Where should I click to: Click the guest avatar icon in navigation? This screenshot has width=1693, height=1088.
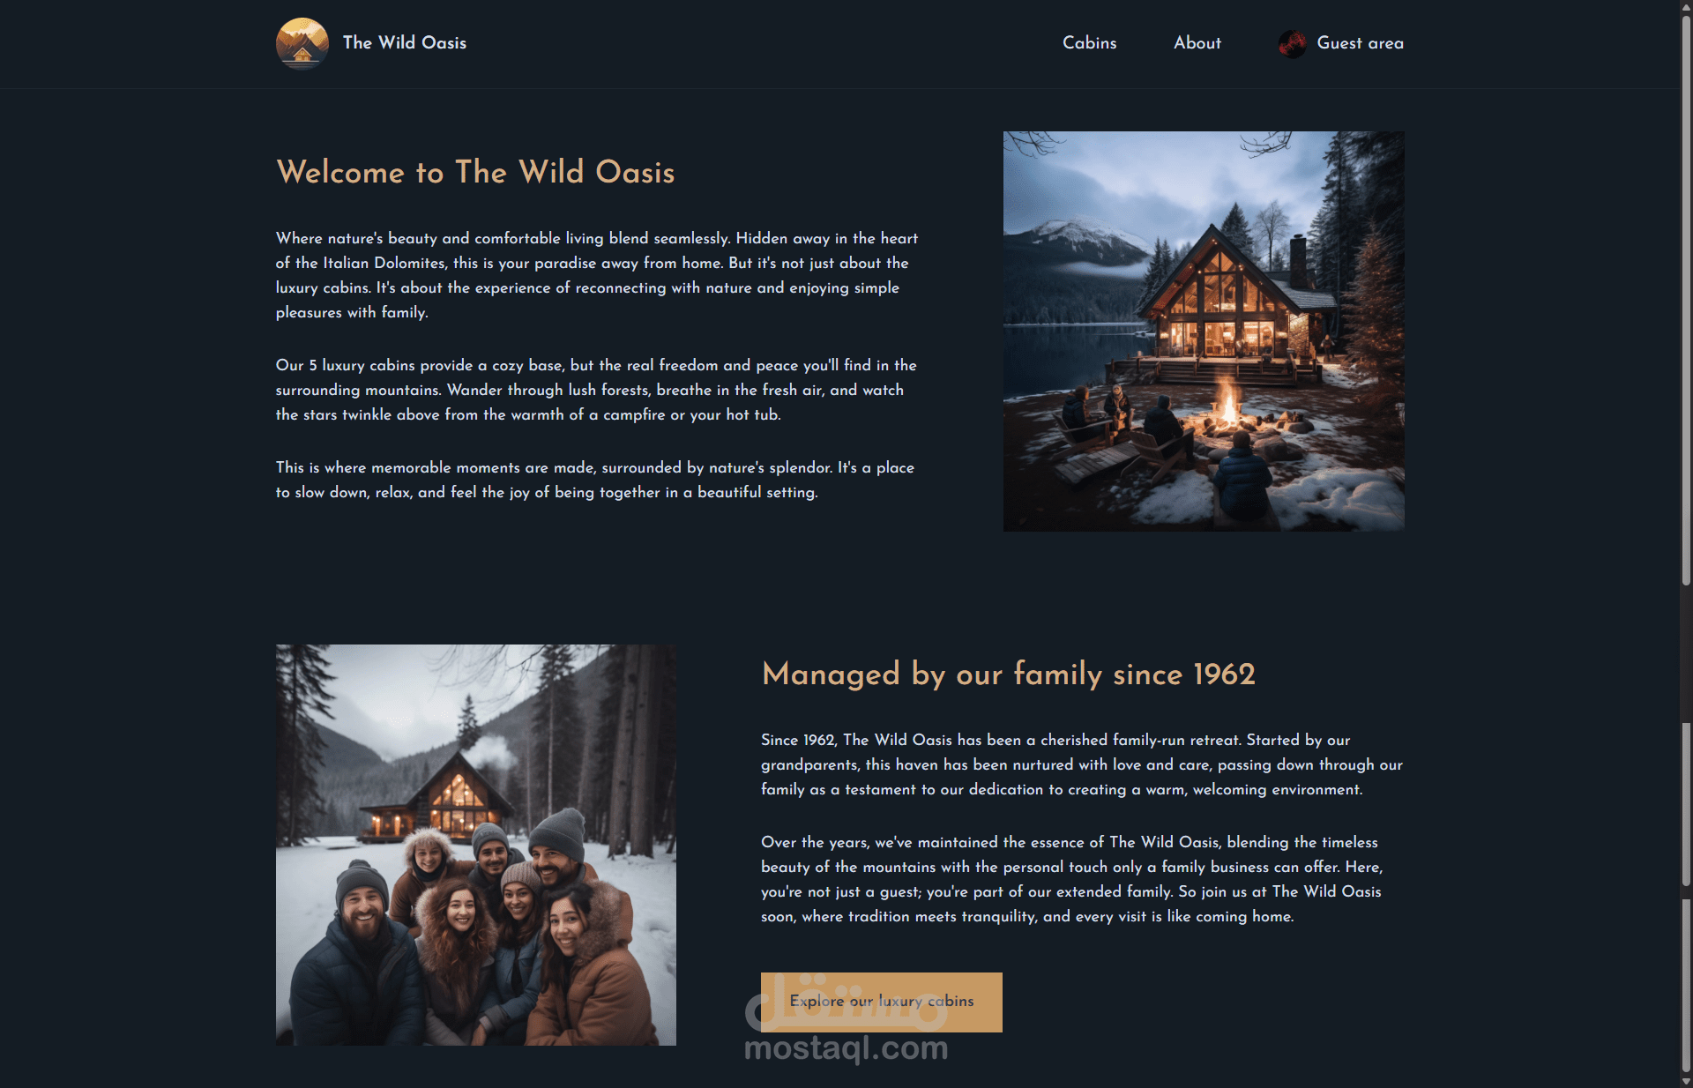click(1292, 43)
